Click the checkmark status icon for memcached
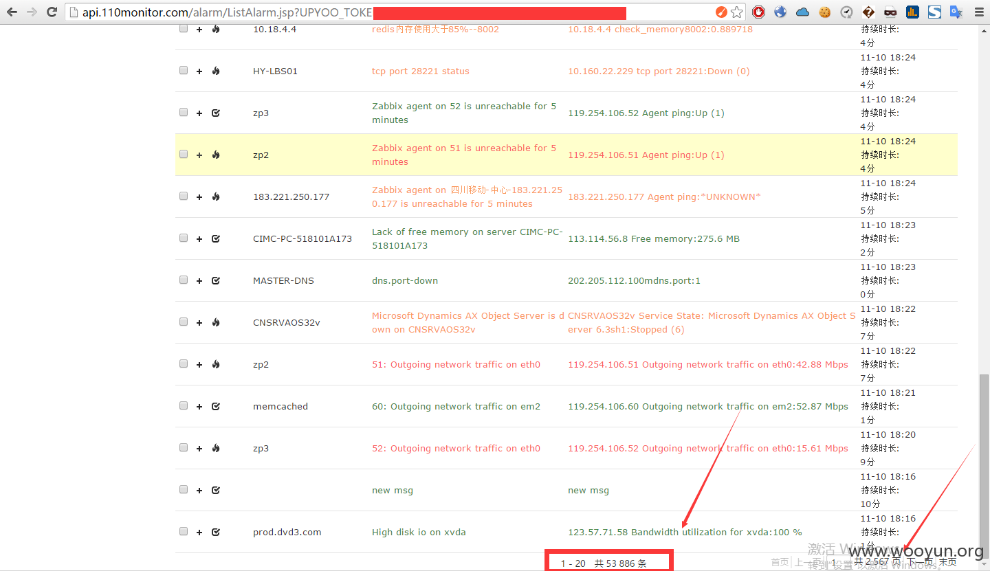 point(216,406)
